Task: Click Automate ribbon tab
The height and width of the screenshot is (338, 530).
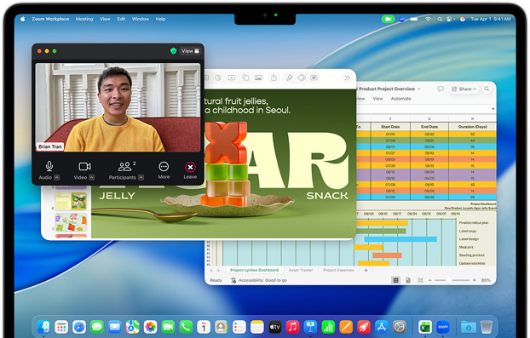Action: click(x=400, y=99)
